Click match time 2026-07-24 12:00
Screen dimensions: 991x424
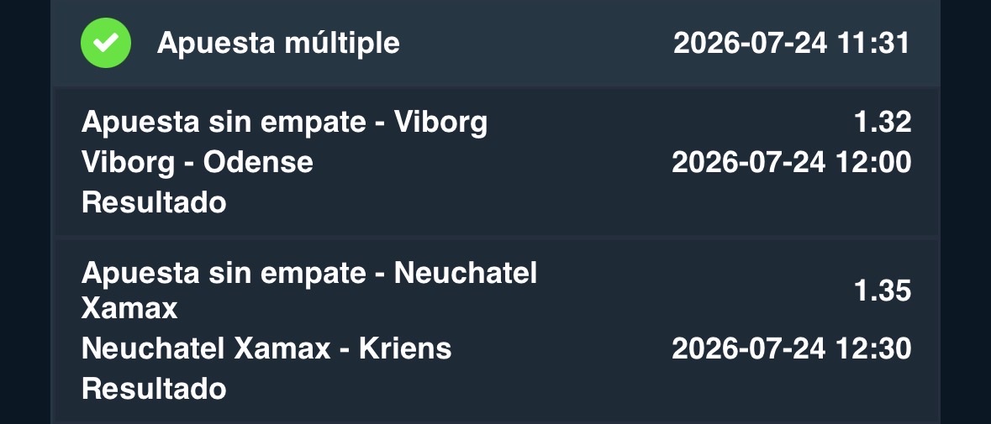pos(791,162)
